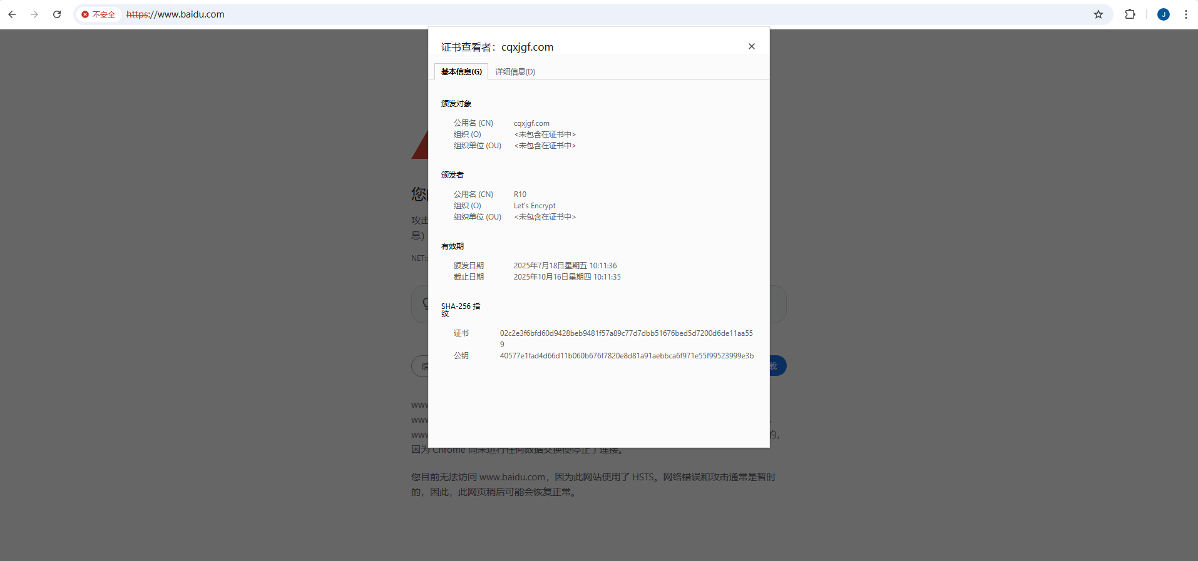This screenshot has width=1198, height=561.
Task: Switch to the 详细信息(D) tab
Action: coord(515,71)
